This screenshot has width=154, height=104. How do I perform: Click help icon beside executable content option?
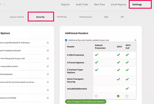(48, 66)
